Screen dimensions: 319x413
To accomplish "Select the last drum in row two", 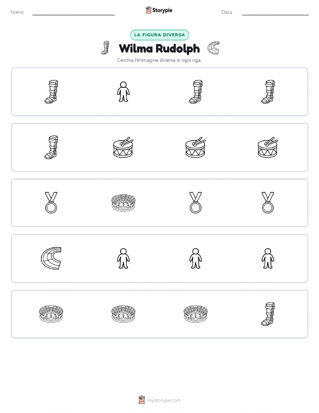I will coord(268,147).
